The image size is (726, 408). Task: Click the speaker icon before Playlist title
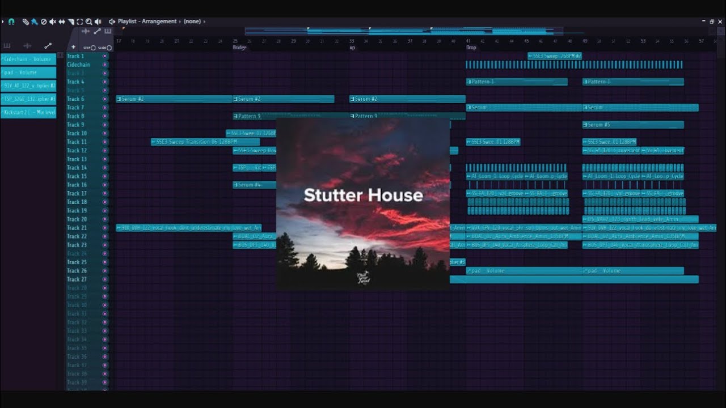(112, 22)
